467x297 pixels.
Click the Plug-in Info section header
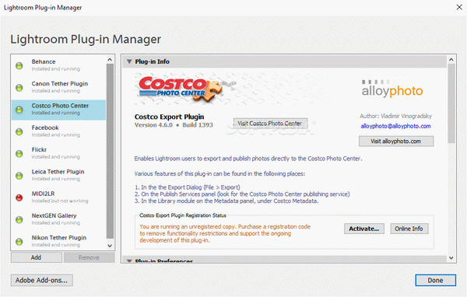[284, 61]
